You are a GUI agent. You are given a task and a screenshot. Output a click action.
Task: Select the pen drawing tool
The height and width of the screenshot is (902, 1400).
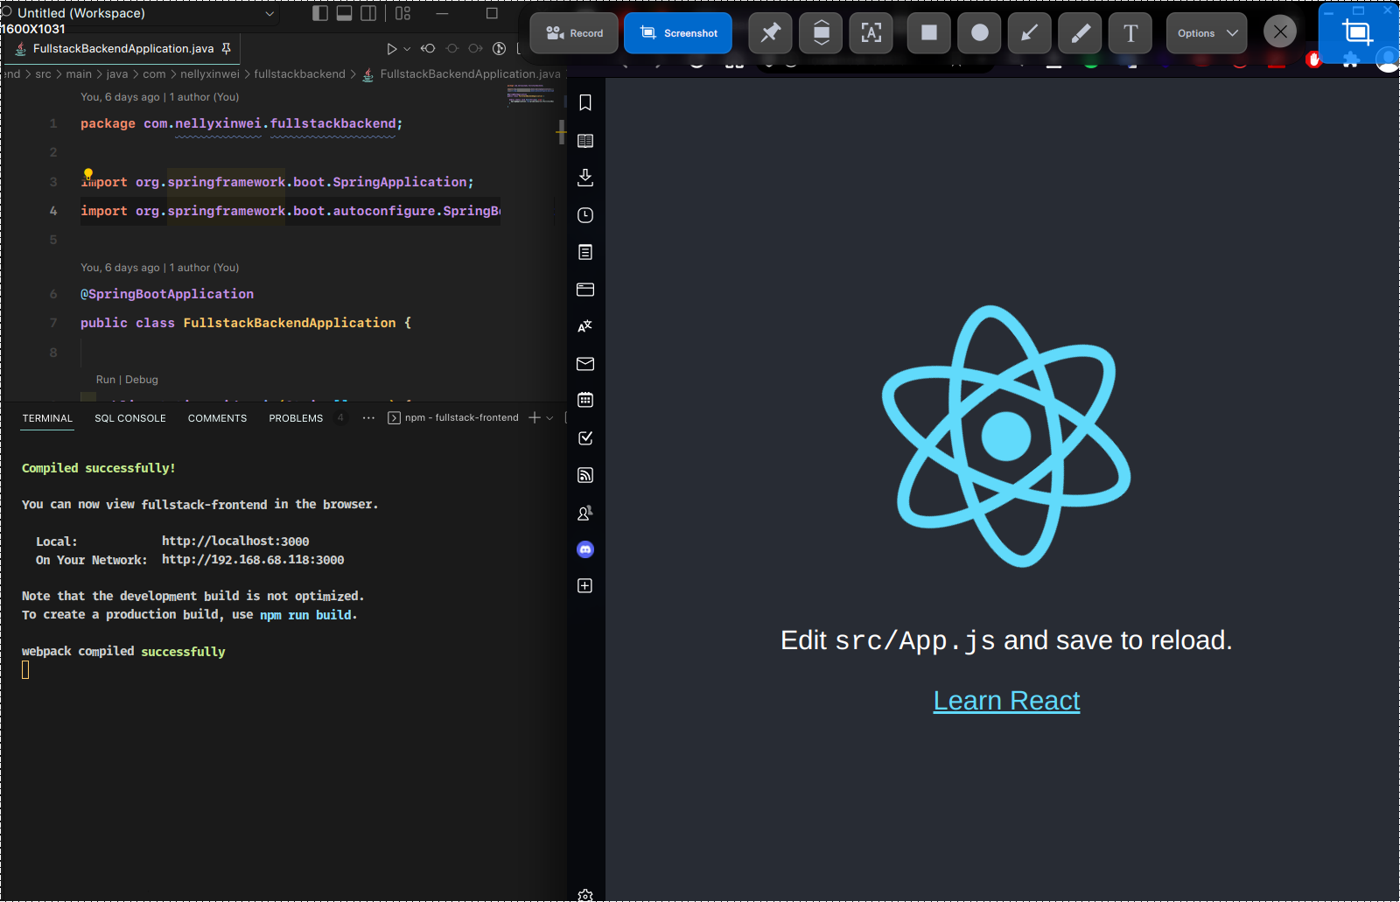(1081, 33)
